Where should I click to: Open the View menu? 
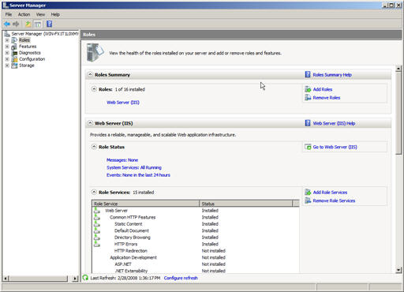tap(40, 14)
